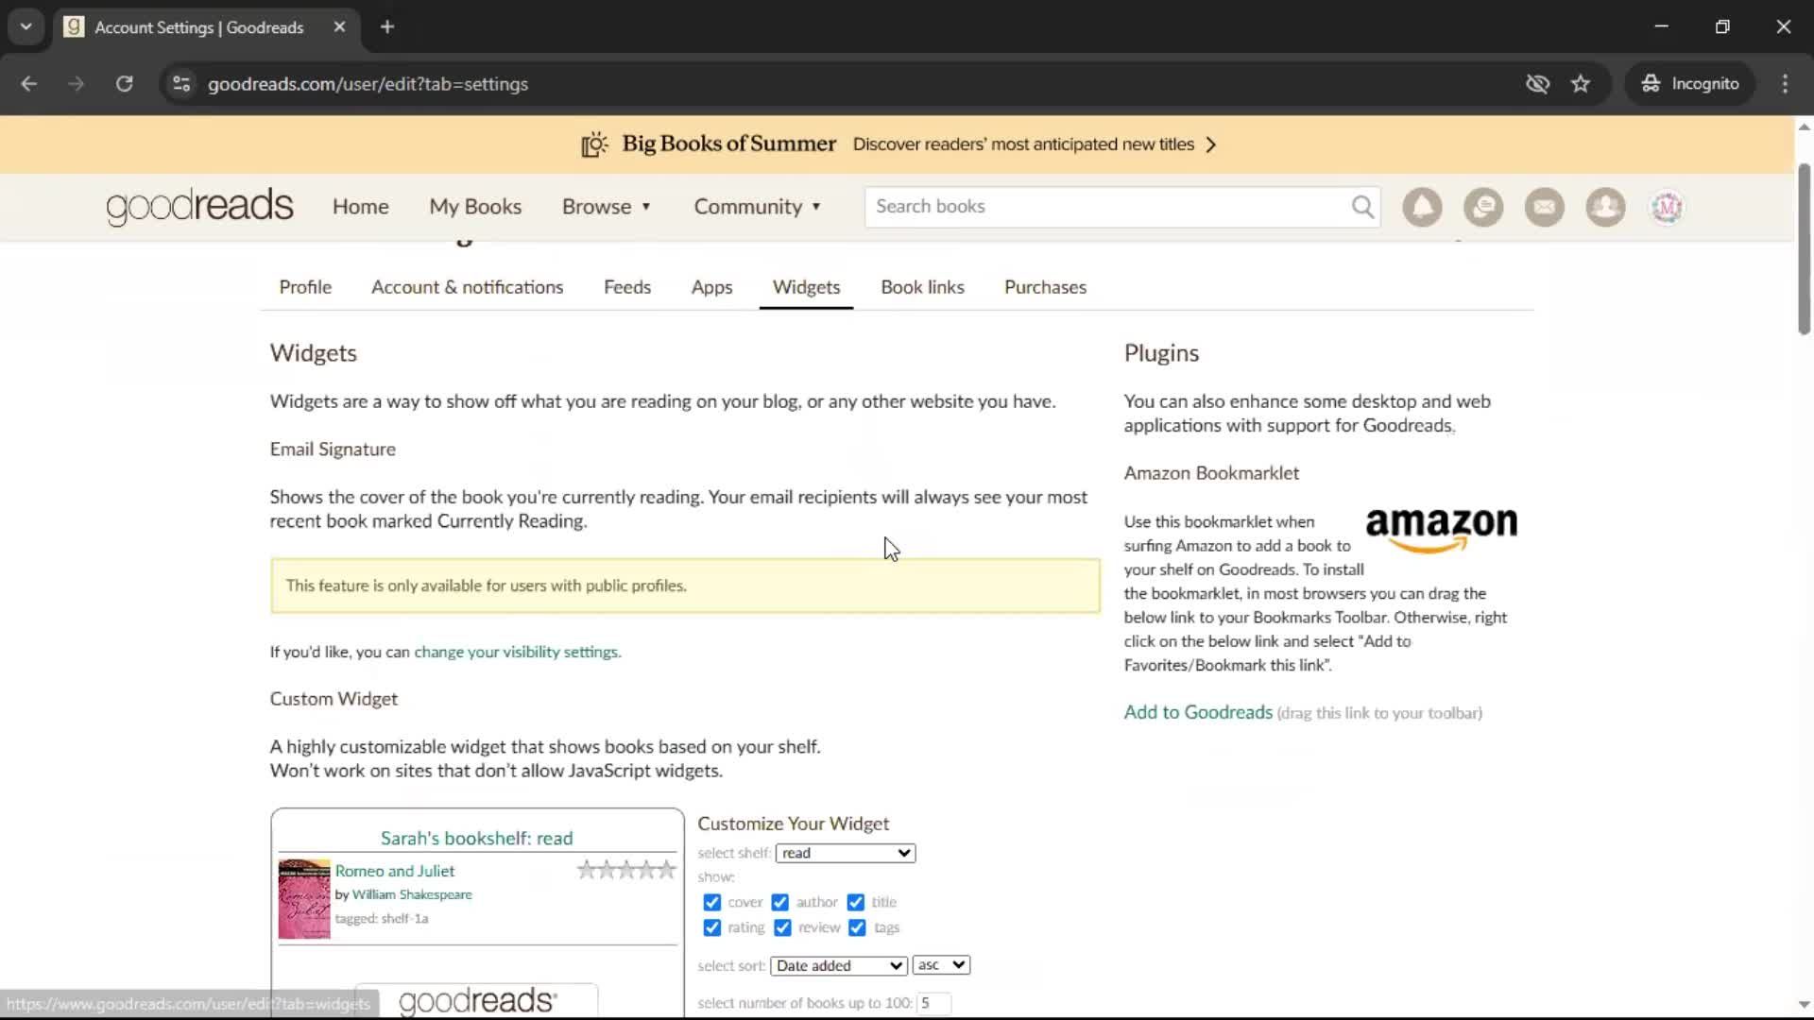Image resolution: width=1814 pixels, height=1020 pixels.
Task: Click the Goodreads logo in header
Action: coord(199,207)
